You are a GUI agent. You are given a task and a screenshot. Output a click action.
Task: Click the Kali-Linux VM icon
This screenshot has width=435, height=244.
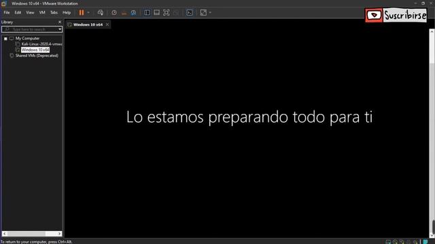point(18,44)
